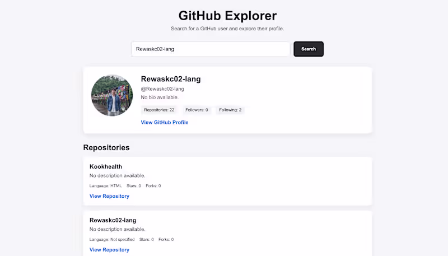Click Language: HTML in Kookhealth card
Viewport: 448px width, 256px height.
pos(105,186)
